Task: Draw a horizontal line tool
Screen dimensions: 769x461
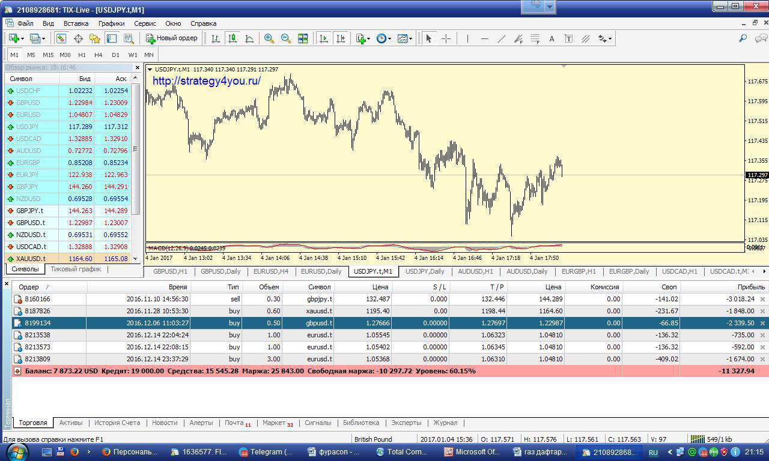Action: (484, 38)
